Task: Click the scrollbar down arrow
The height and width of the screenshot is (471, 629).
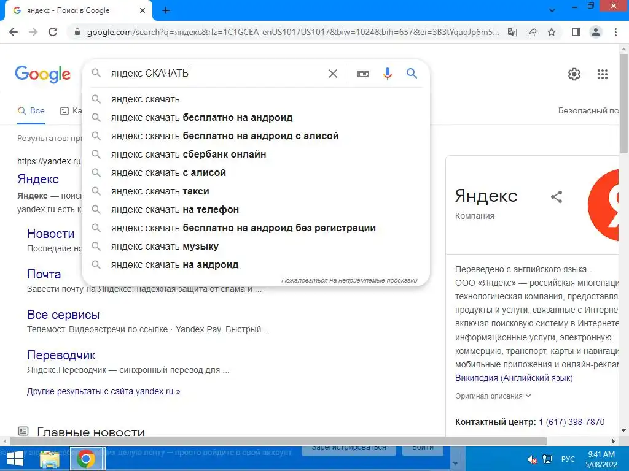Action: (623, 431)
